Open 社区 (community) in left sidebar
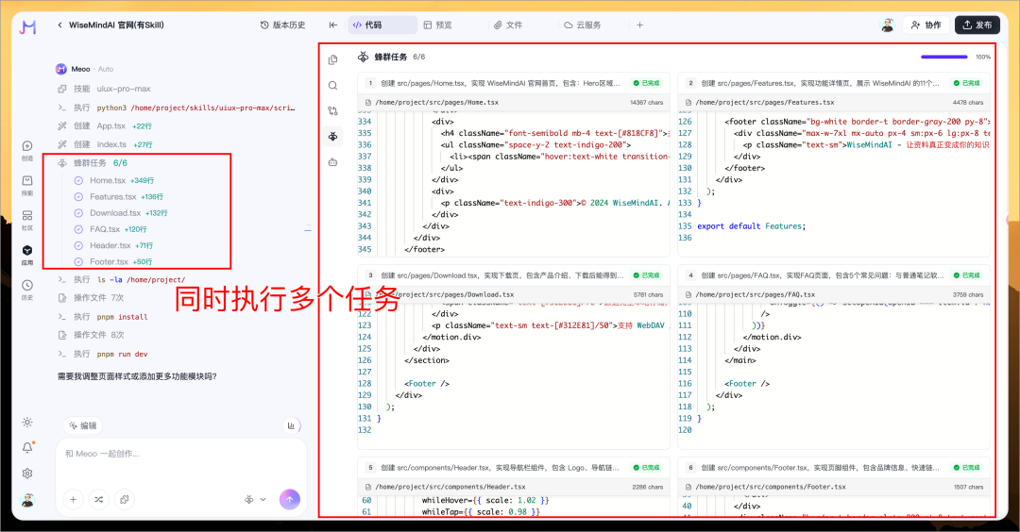This screenshot has width=1020, height=532. tap(27, 220)
